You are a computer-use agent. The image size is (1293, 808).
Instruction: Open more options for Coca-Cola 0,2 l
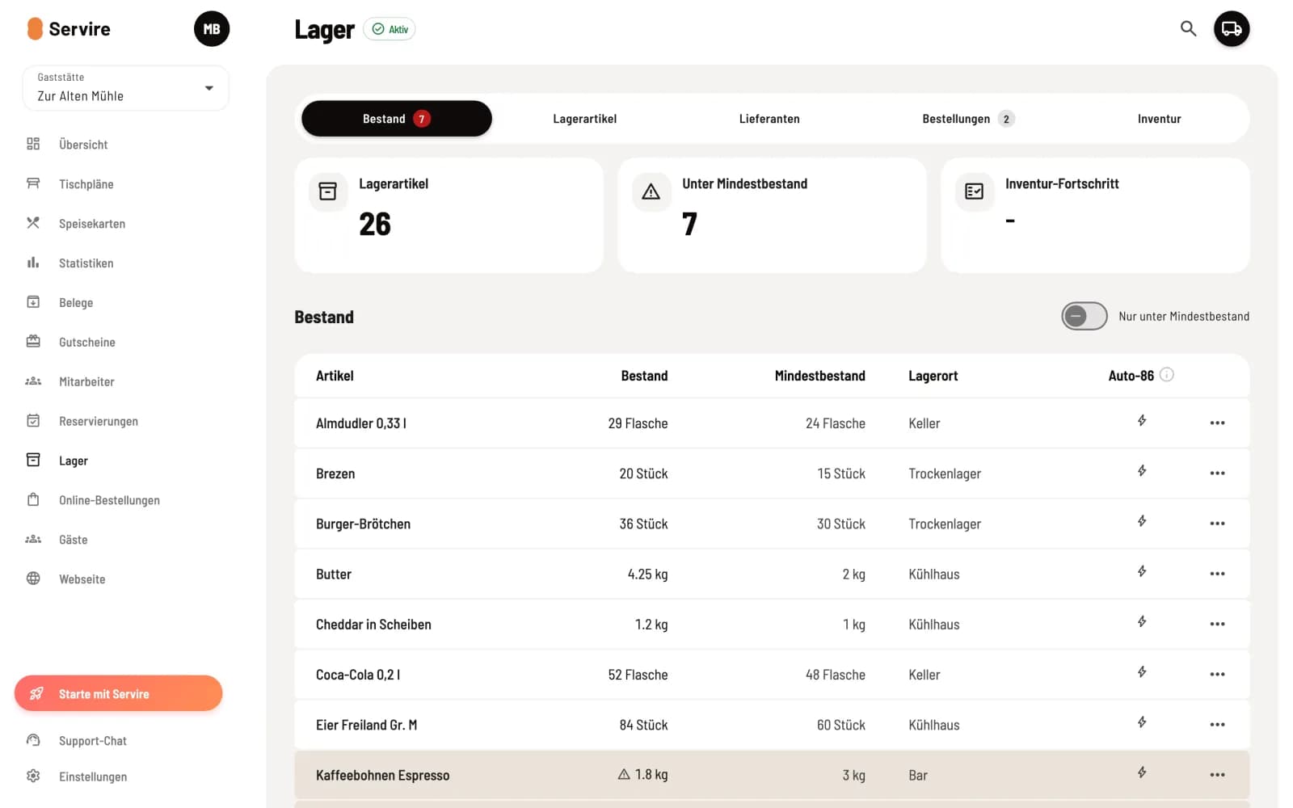pos(1217,674)
